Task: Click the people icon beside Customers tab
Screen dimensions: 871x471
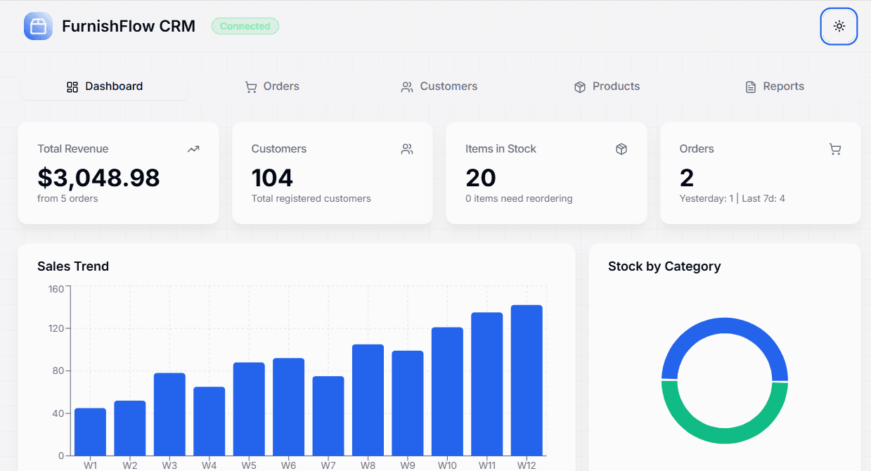Action: [x=406, y=86]
